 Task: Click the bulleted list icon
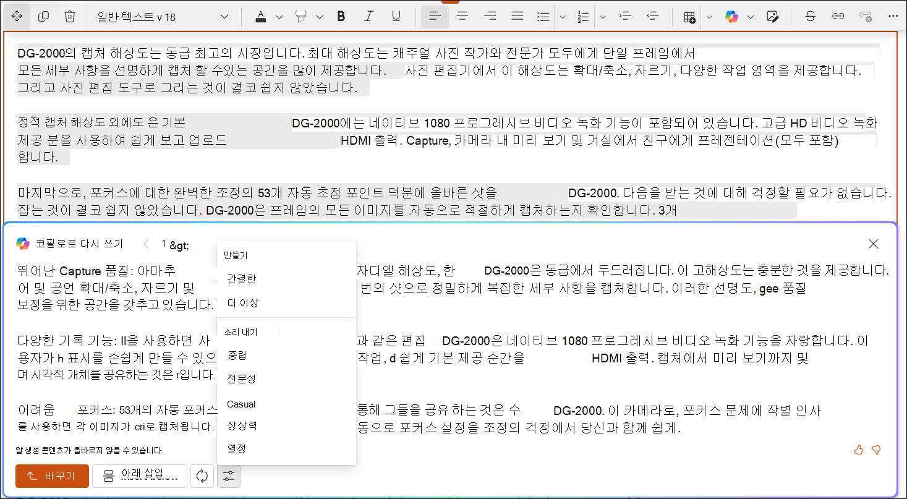543,17
